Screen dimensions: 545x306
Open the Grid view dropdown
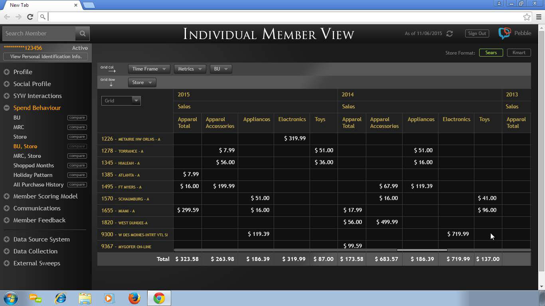click(x=121, y=101)
